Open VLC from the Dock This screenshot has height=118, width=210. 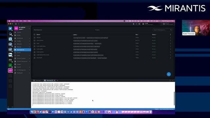pyautogui.click(x=96, y=112)
